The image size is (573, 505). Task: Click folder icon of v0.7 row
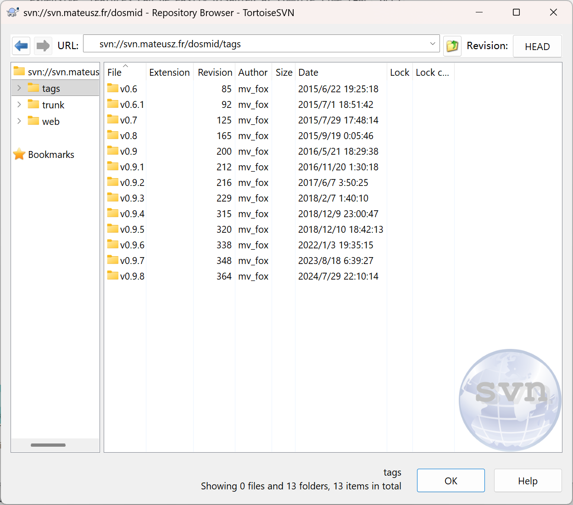[113, 119]
